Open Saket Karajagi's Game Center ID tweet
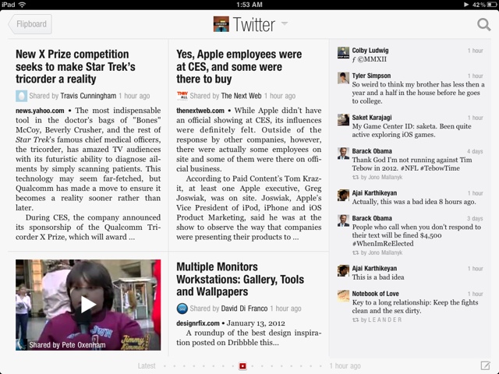The height and width of the screenshot is (374, 499). point(412,130)
